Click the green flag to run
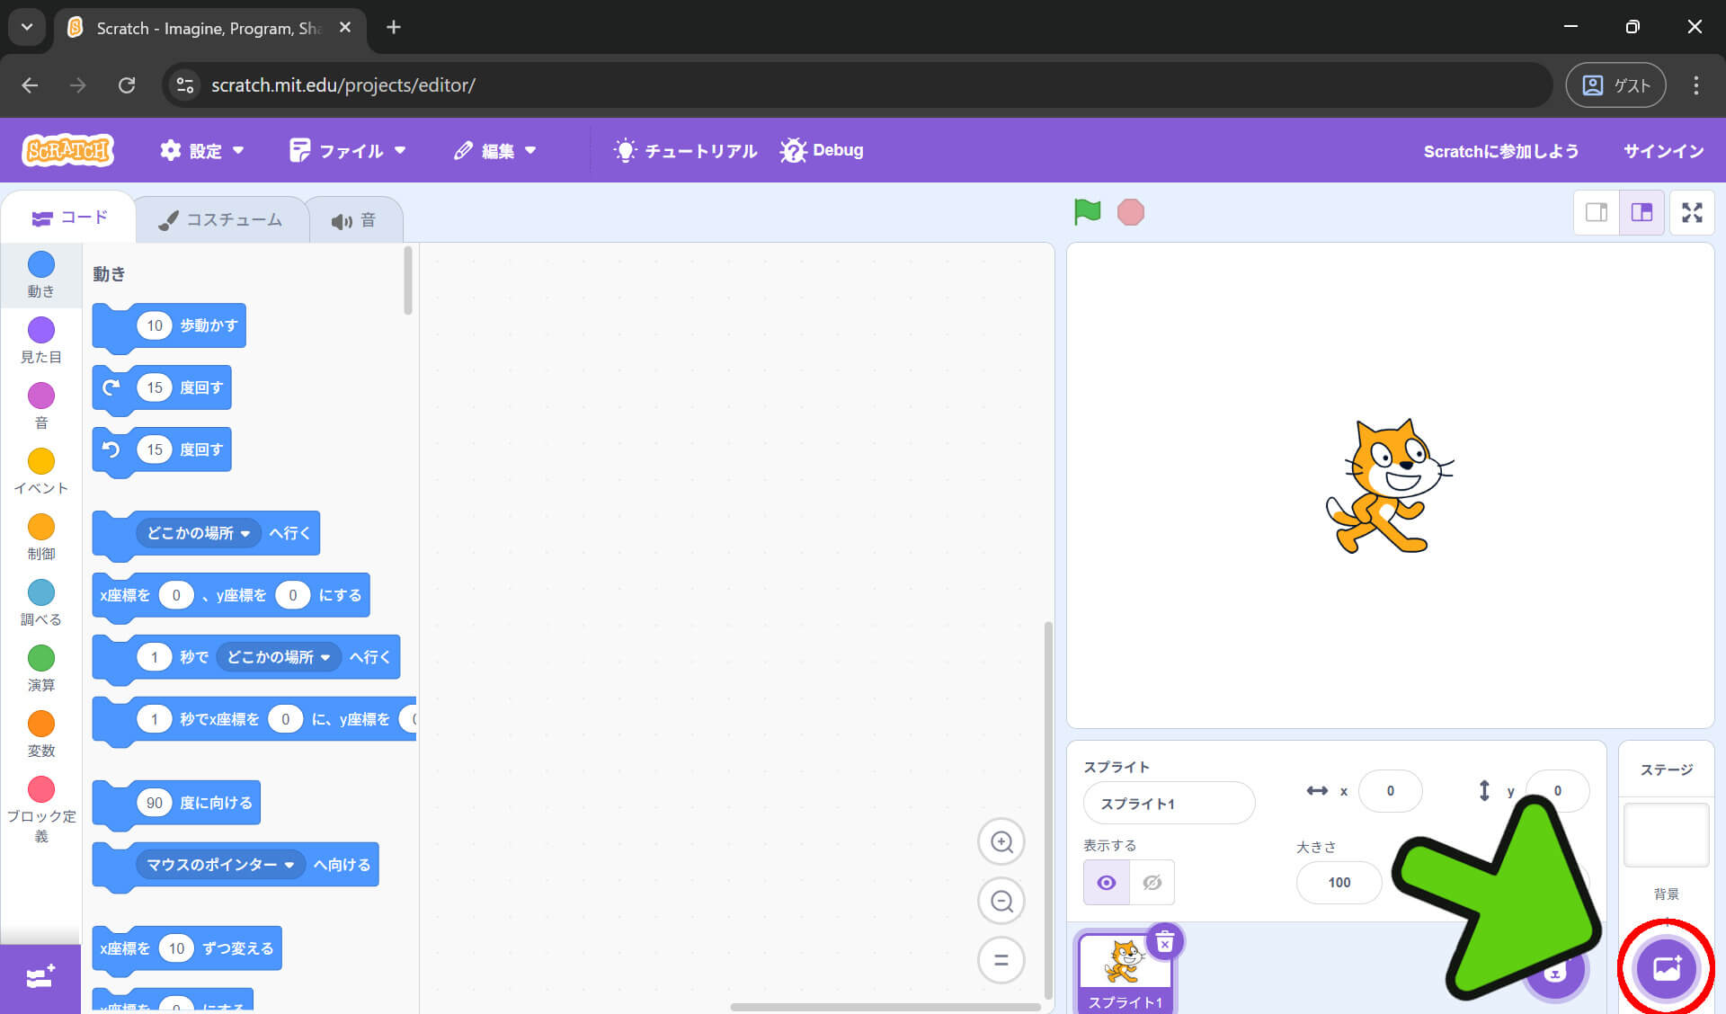1726x1014 pixels. pyautogui.click(x=1087, y=212)
